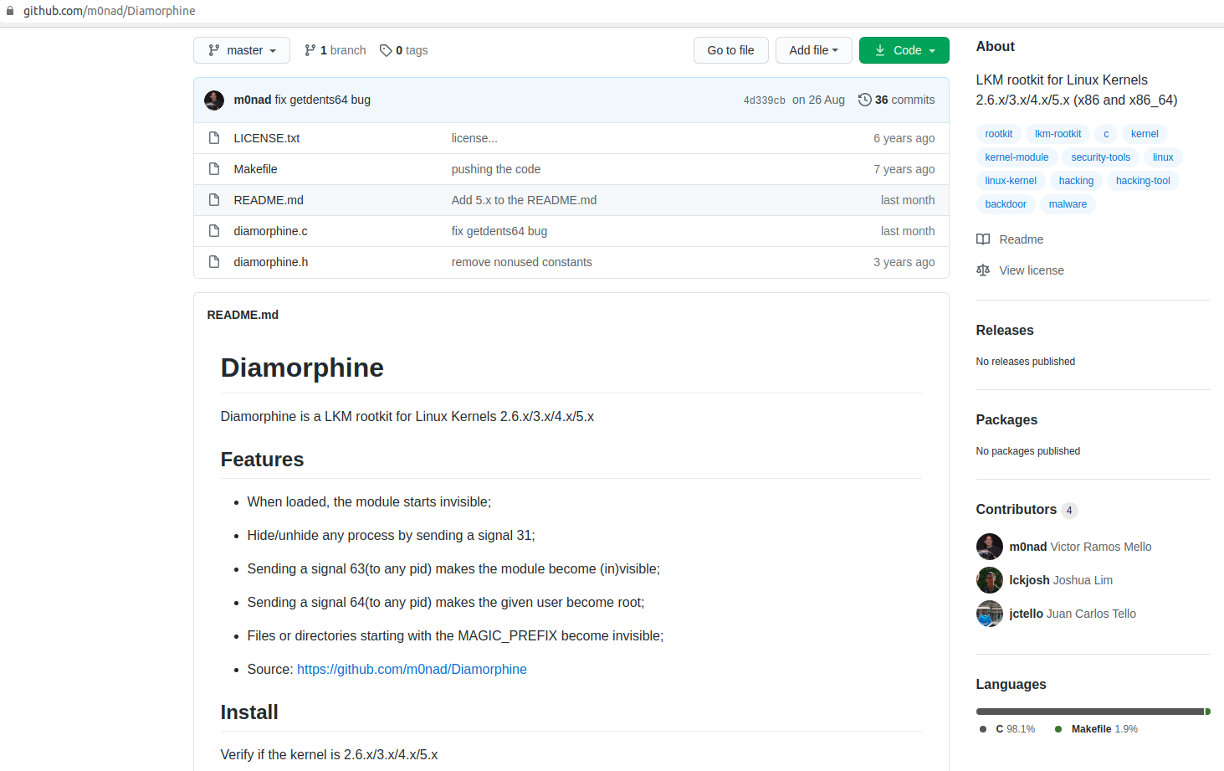The height and width of the screenshot is (771, 1224).
Task: Click m0nad avatar in commit header
Action: 214,100
